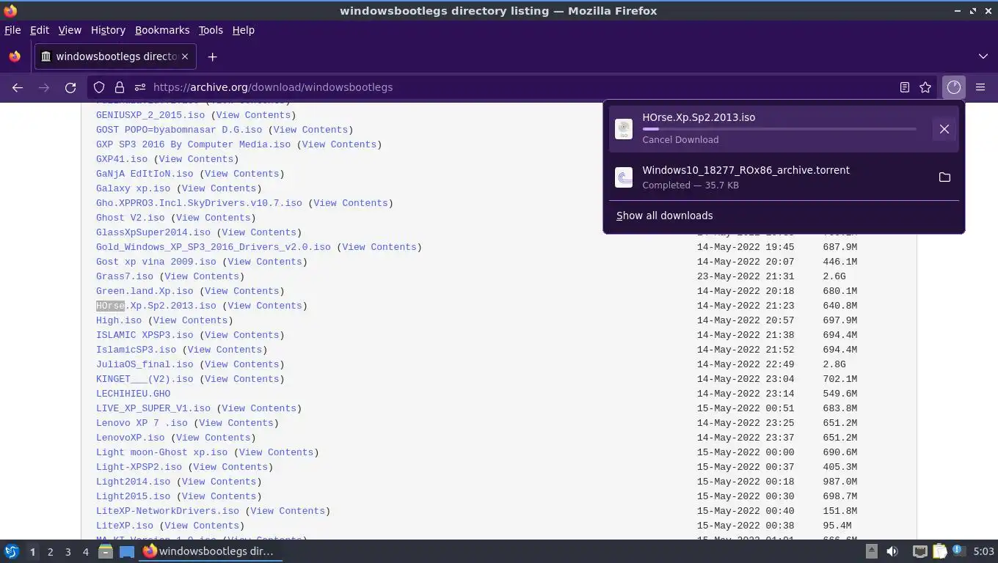Download GENIUSXP_2_2015.iso link

[150, 115]
